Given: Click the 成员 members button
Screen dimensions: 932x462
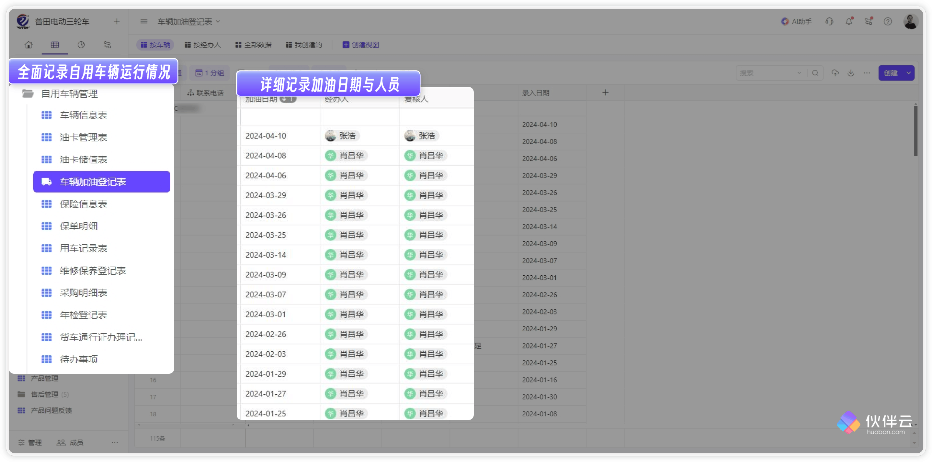Looking at the screenshot, I should (x=70, y=443).
